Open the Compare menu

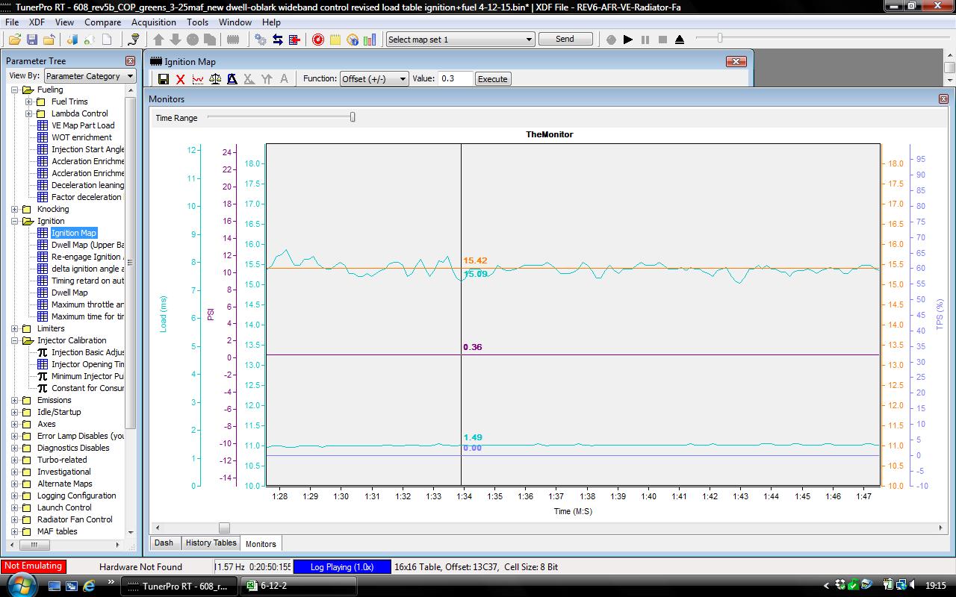coord(103,22)
